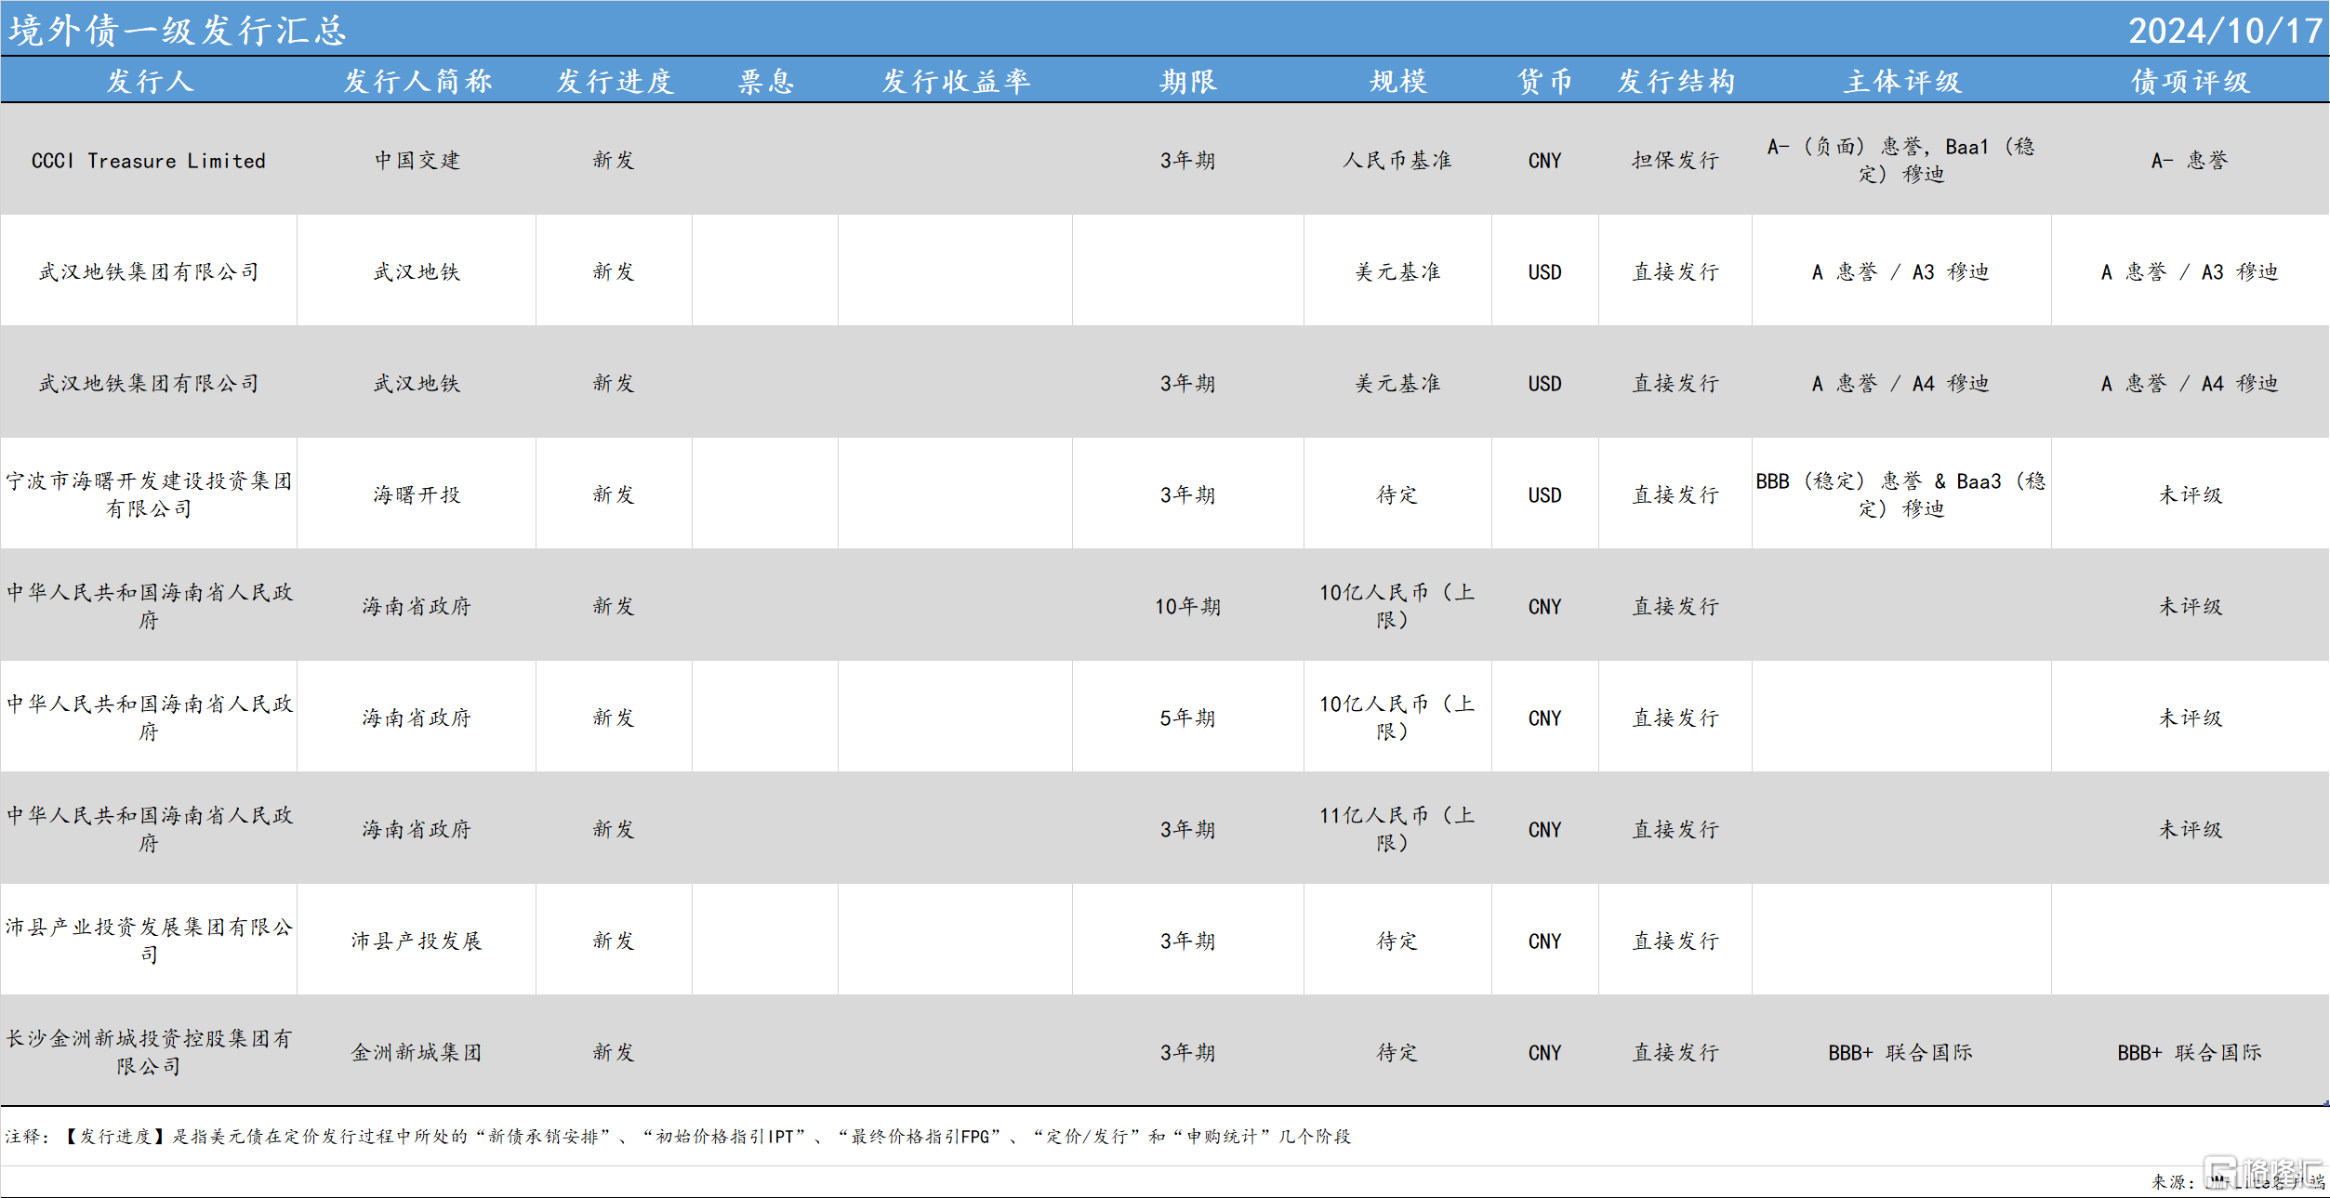Click BBB+ 联合国际 in 债项评级 column
The image size is (2330, 1198).
pos(2190,1052)
